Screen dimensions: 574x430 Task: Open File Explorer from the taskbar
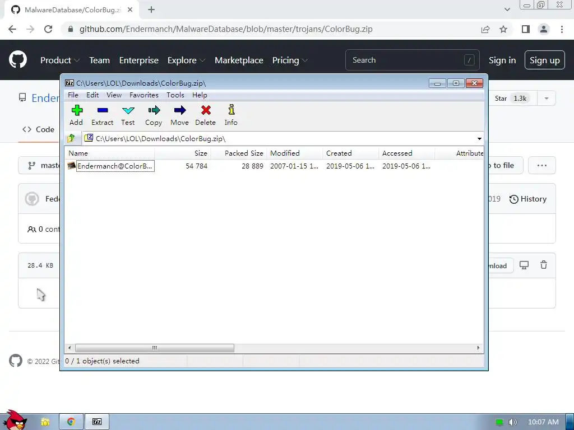pyautogui.click(x=45, y=422)
